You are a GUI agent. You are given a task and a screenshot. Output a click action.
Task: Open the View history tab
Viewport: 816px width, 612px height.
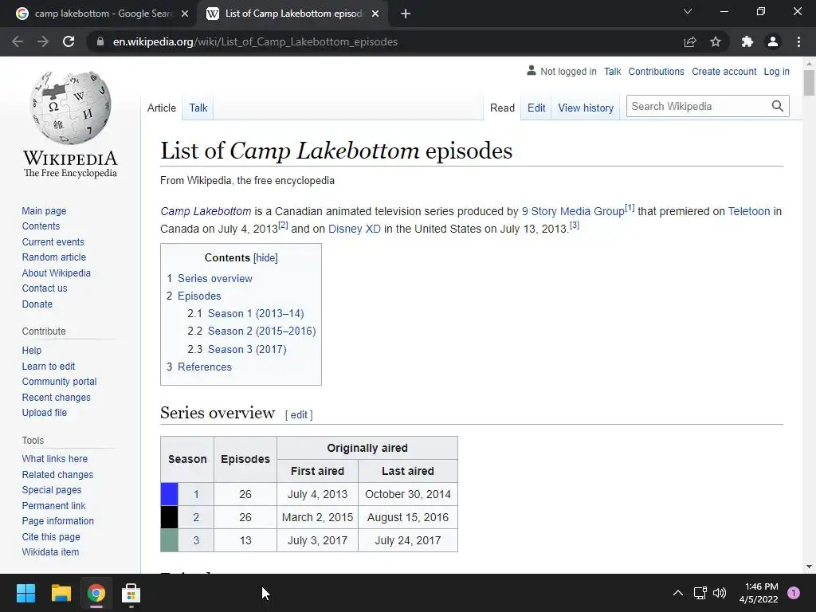586,108
